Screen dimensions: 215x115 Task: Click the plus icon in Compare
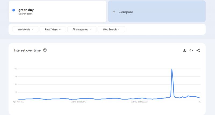(x=114, y=12)
